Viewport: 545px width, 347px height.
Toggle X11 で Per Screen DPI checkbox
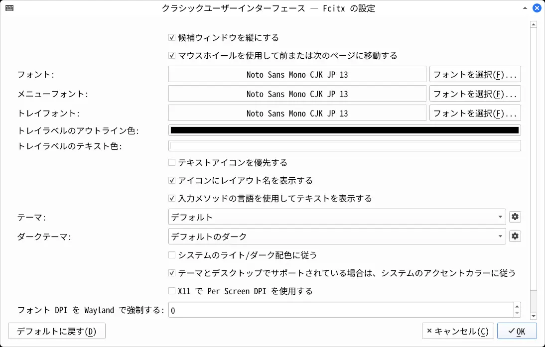[172, 291]
